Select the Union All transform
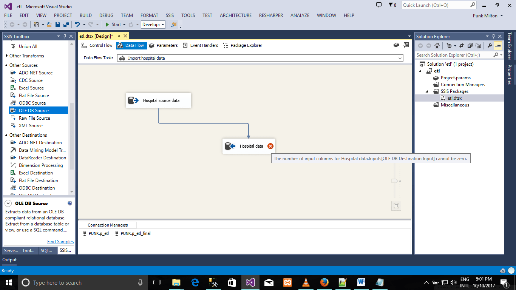 tap(29, 46)
